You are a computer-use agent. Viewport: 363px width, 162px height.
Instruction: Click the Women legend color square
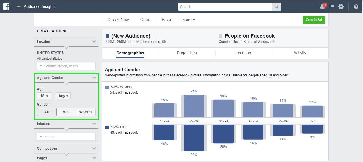pos(107,87)
